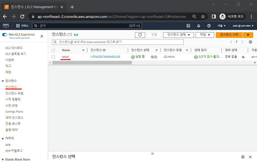
Task: Collapse the 이미지 sidebar section
Action: coord(3,139)
